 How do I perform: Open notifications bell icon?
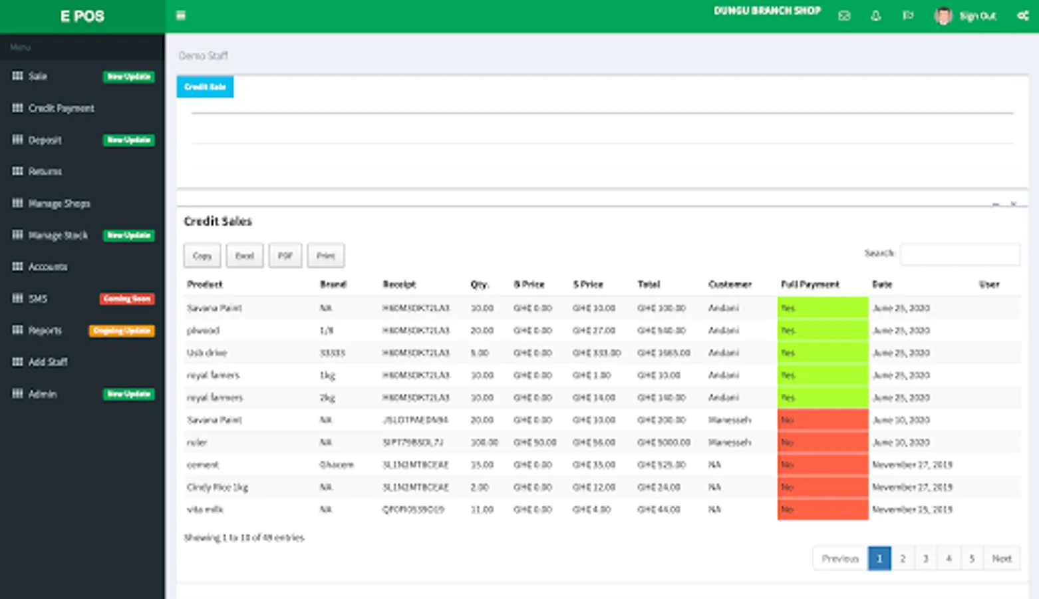tap(875, 16)
